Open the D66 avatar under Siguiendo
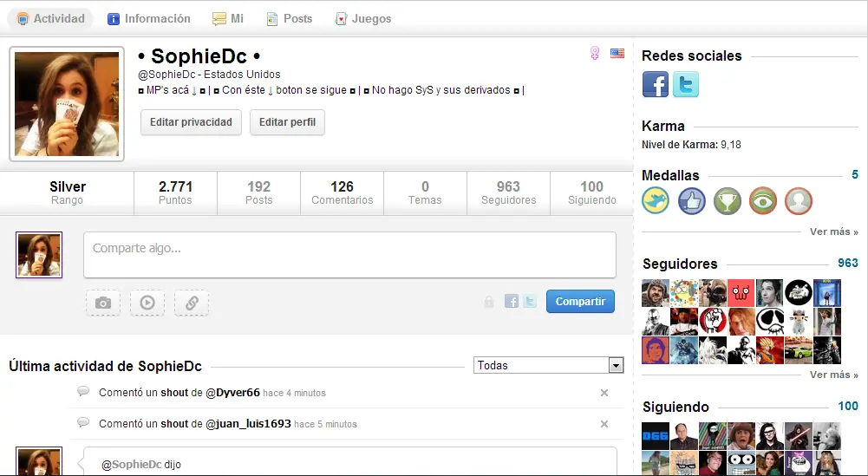The width and height of the screenshot is (868, 476). pos(656,436)
